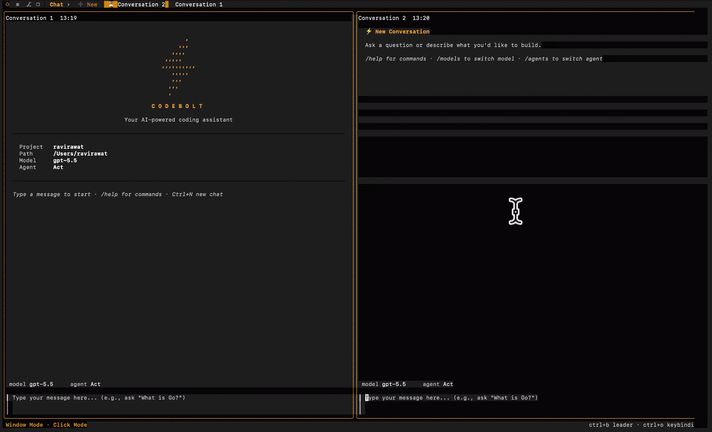
Task: Click /models to switch model hint
Action: click(476, 59)
